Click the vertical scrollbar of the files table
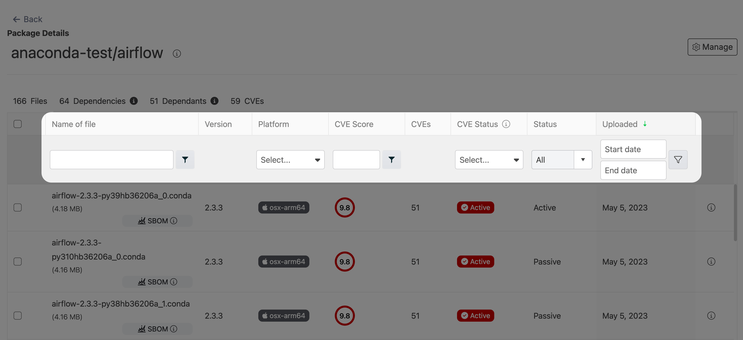 tap(735, 212)
